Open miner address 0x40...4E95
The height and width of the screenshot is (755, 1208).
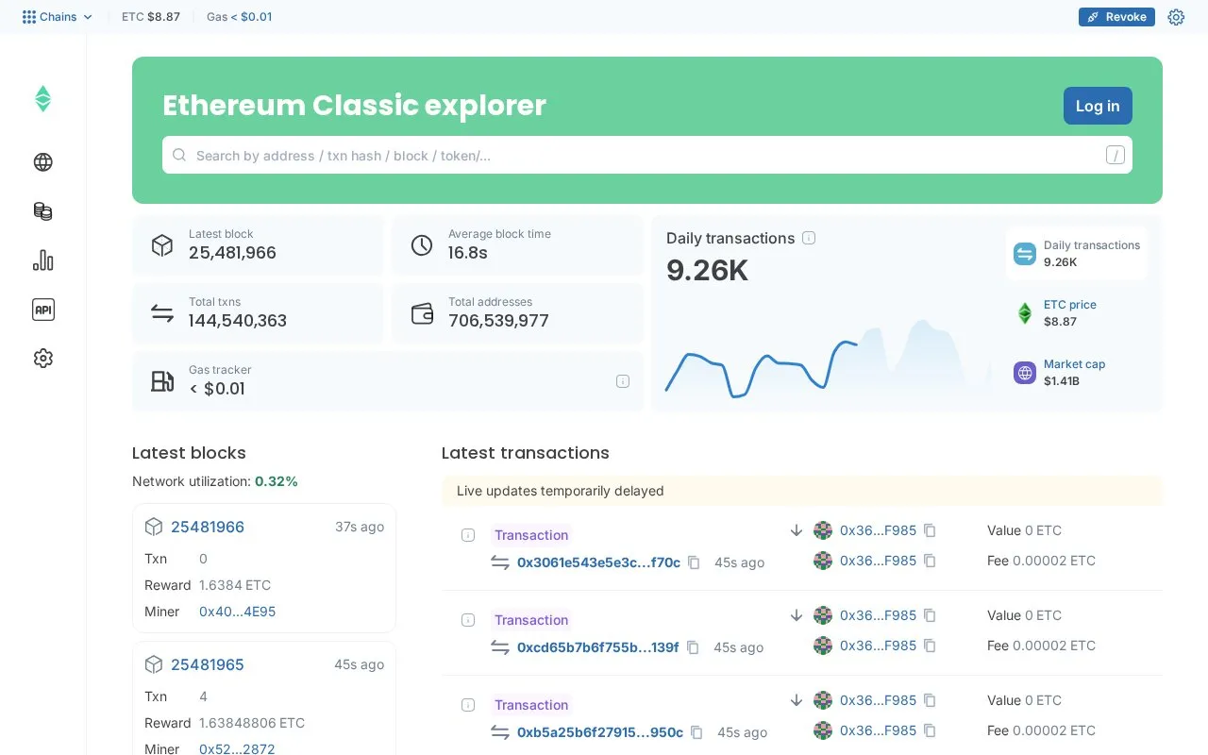pos(238,612)
